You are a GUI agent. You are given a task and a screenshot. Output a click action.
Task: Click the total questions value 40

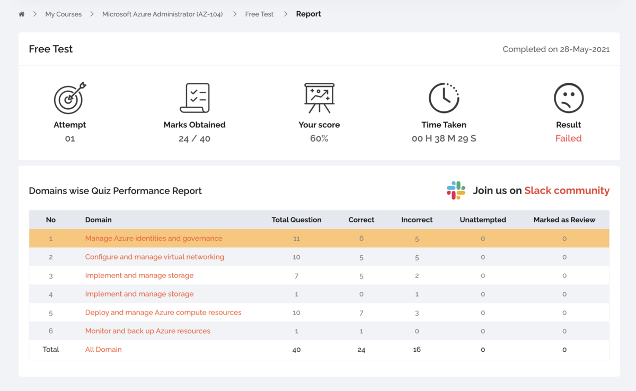pyautogui.click(x=296, y=350)
